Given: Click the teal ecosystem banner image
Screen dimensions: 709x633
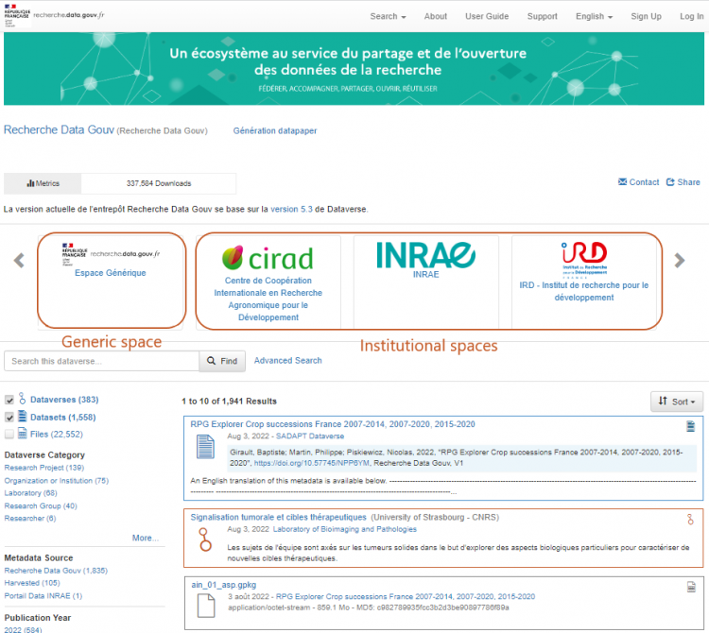Looking at the screenshot, I should [x=354, y=69].
